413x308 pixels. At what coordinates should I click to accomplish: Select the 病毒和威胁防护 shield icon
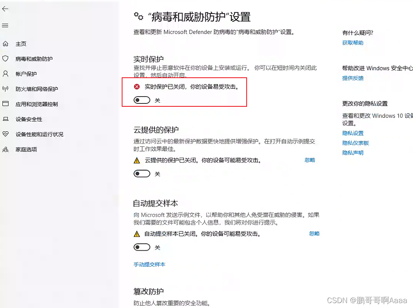coord(5,58)
